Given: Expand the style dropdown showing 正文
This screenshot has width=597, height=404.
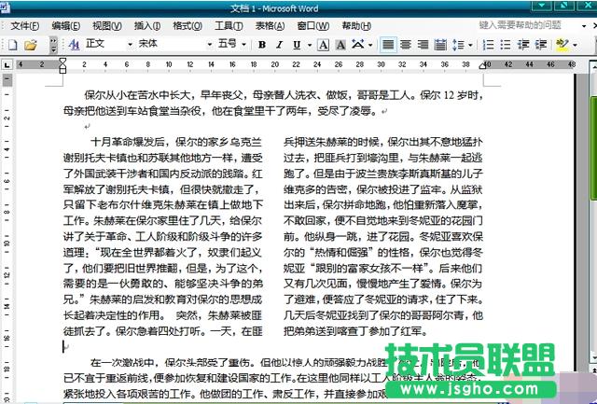Looking at the screenshot, I should [128, 44].
